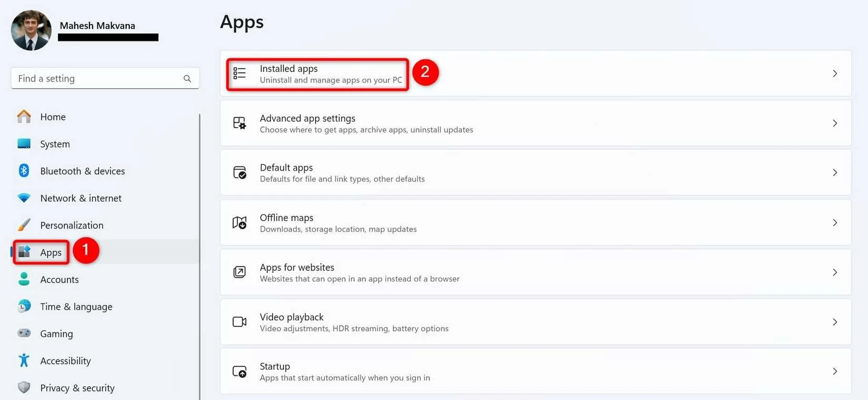Click the Home icon in sidebar
Viewport: 868px width, 400px height.
click(24, 117)
